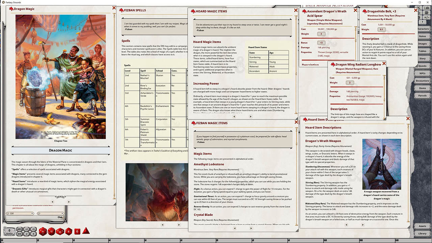
Task: Click the dragon icon beside Dragon Magic title
Action: (11, 9)
